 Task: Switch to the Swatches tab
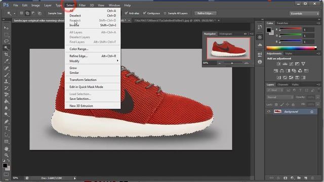click(282, 23)
